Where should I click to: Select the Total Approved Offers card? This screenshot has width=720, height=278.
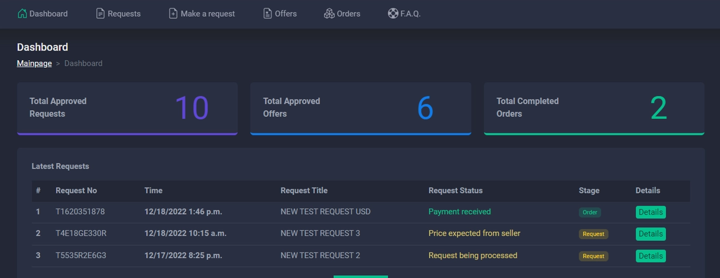coord(361,108)
